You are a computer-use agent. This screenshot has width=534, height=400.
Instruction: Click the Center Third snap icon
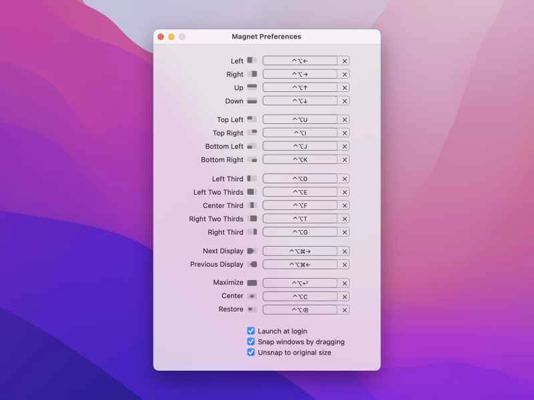tap(252, 205)
